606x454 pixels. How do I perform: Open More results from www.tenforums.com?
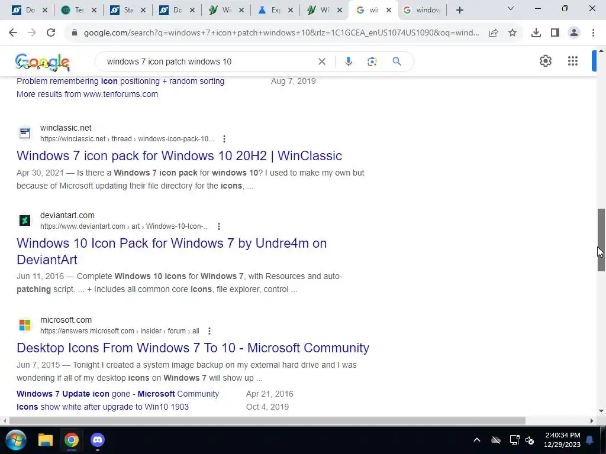[87, 94]
